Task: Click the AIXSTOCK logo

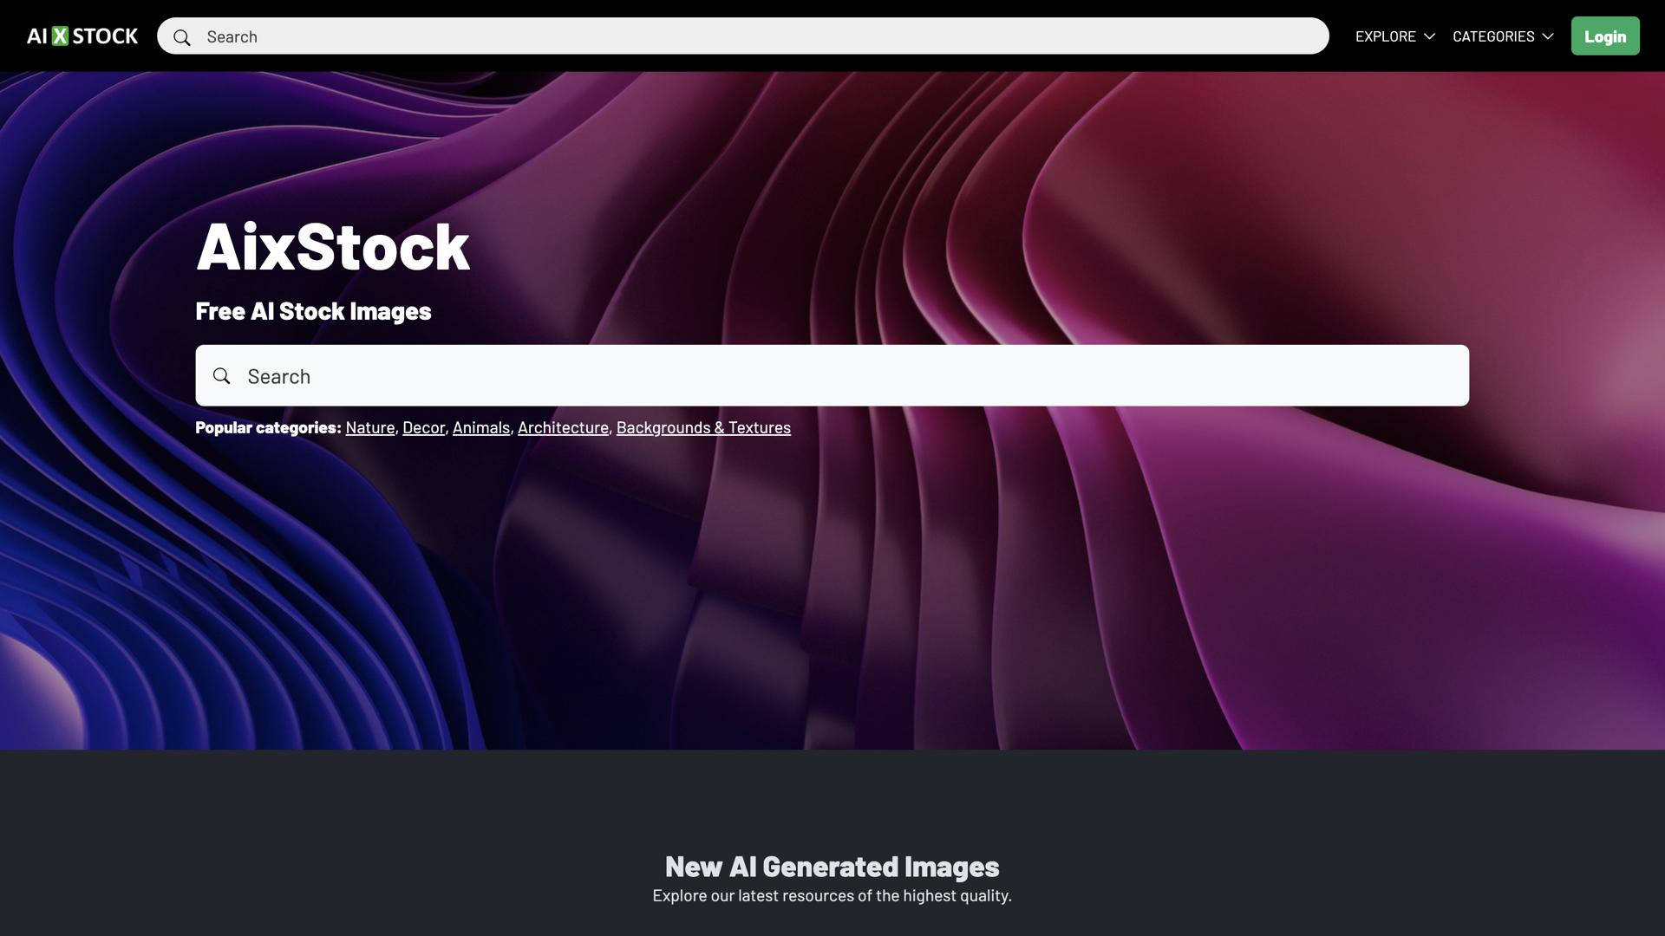Action: (x=81, y=36)
